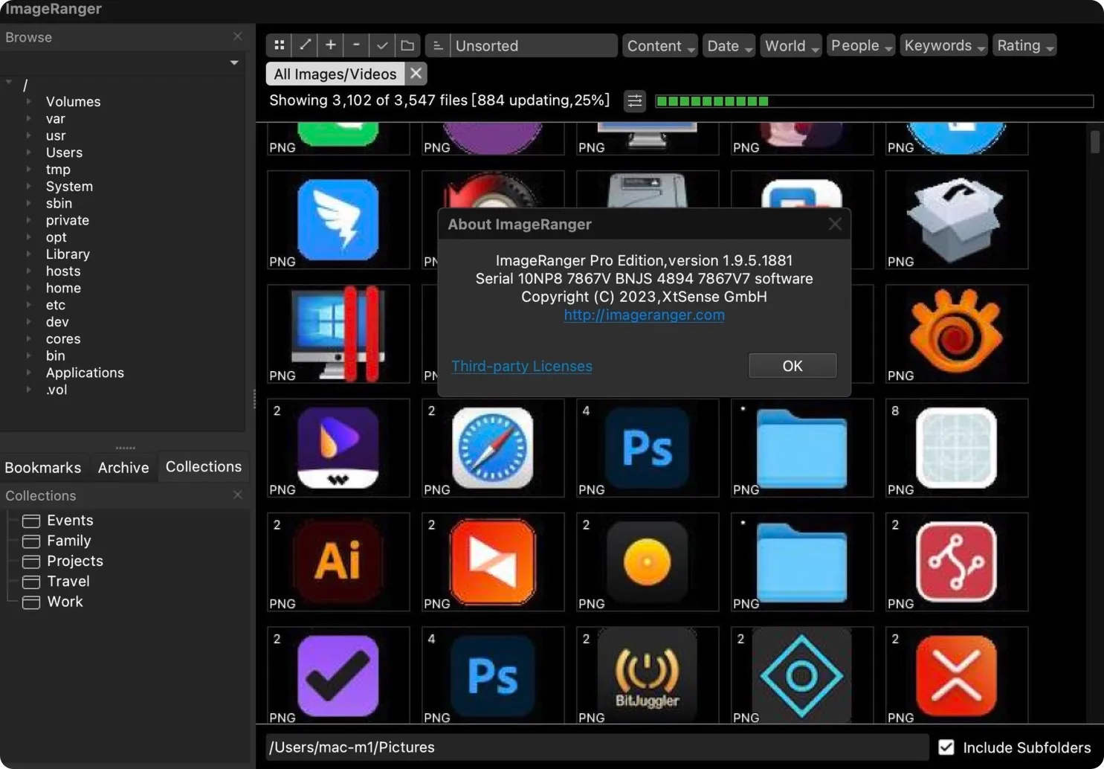Click OK in the About dialog
This screenshot has height=769, width=1104.
[x=793, y=366]
